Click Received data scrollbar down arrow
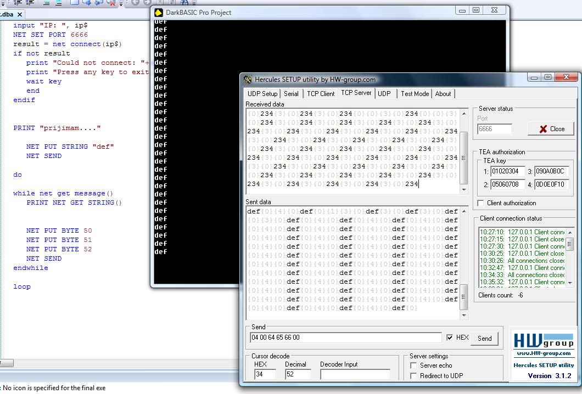The height and width of the screenshot is (394, 582). (x=464, y=189)
